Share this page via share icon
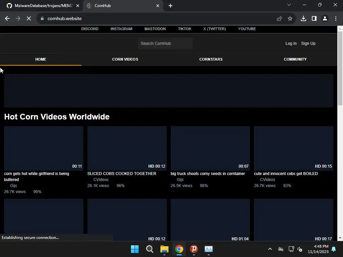This screenshot has height=257, width=343. (x=279, y=19)
